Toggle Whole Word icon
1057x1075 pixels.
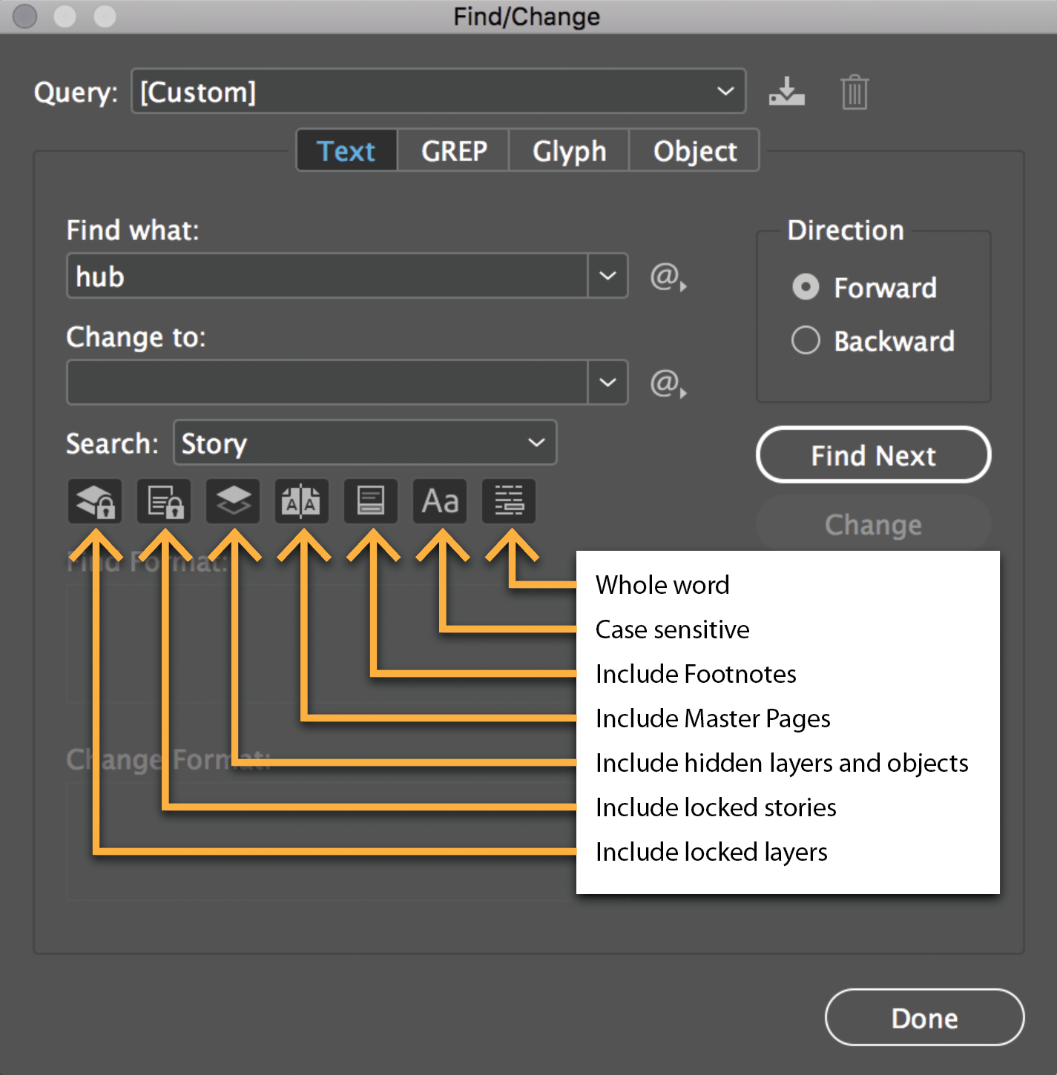509,502
